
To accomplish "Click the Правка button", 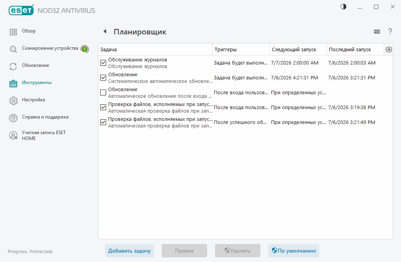I will click(184, 251).
